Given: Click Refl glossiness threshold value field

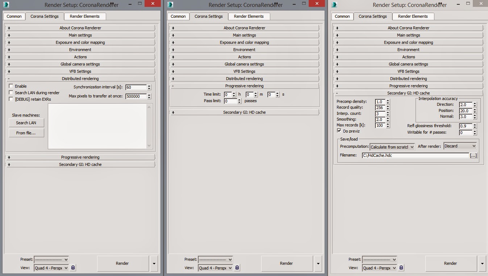Looking at the screenshot, I should [x=466, y=126].
